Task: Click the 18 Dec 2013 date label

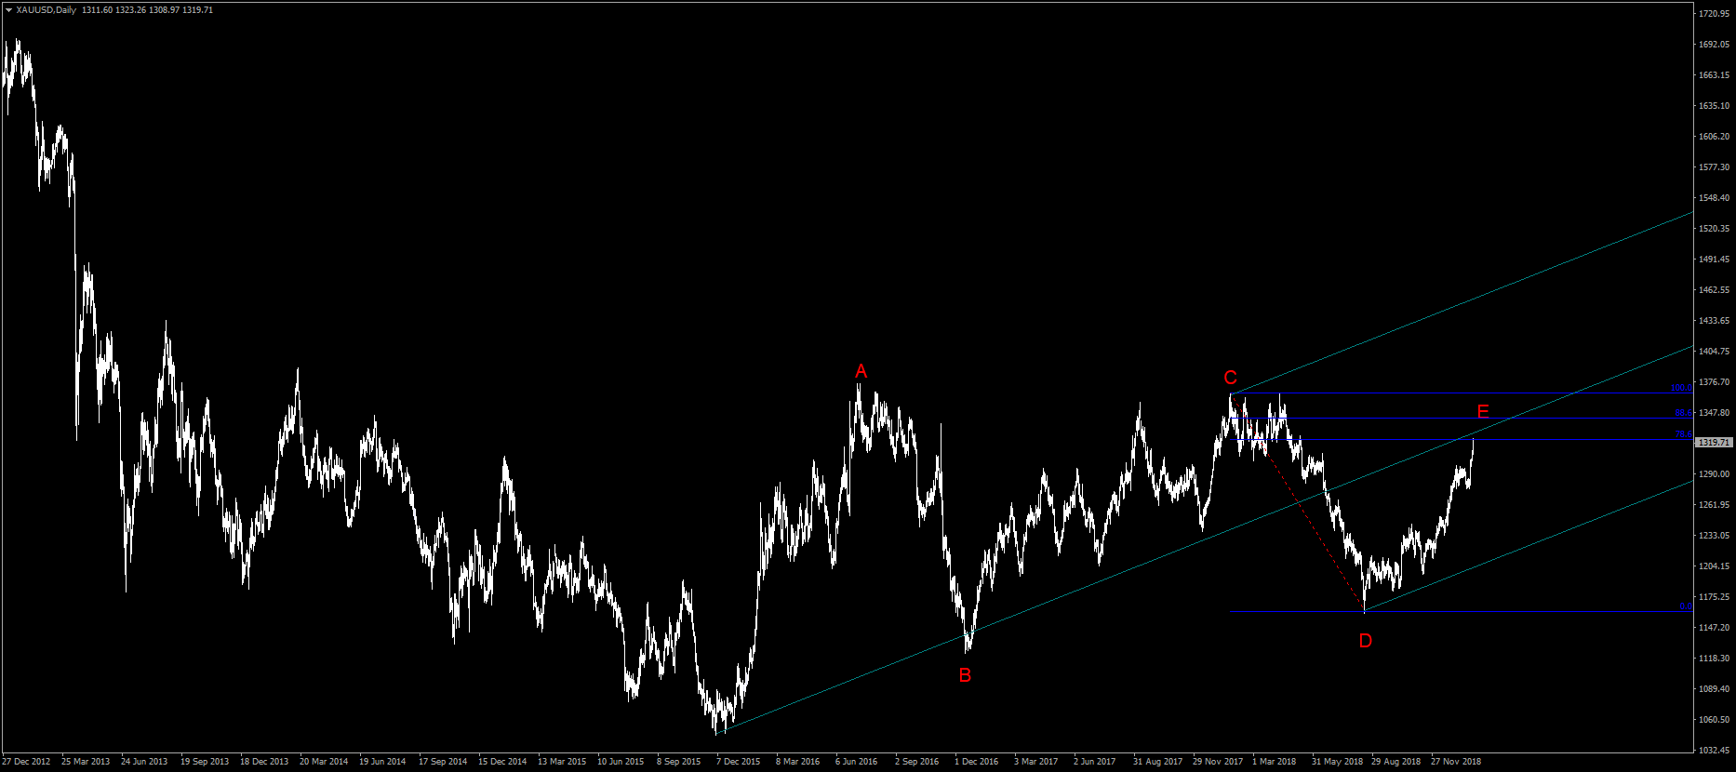Action: 264,762
